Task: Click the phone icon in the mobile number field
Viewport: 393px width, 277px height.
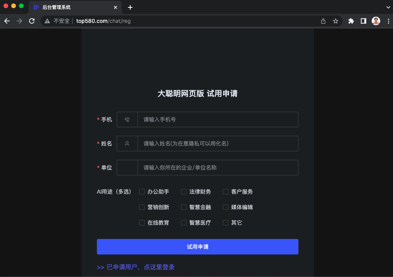Action: 127,119
